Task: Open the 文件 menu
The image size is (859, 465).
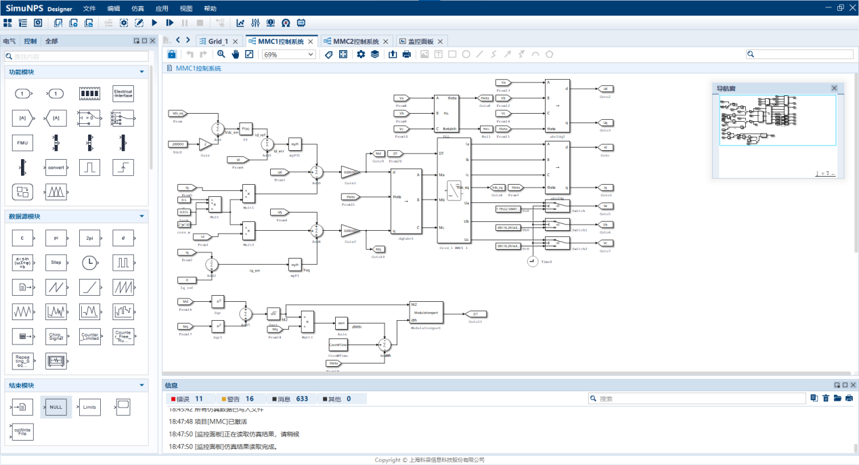Action: 89,8
